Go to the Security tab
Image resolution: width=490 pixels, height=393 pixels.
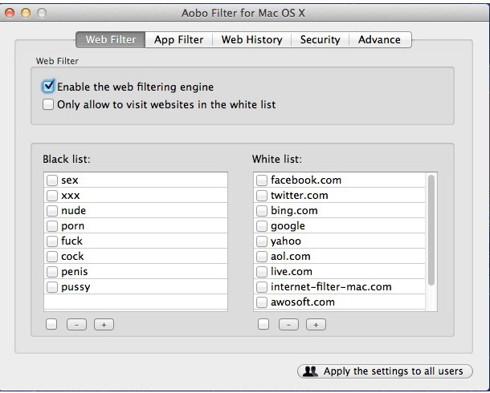pos(320,39)
